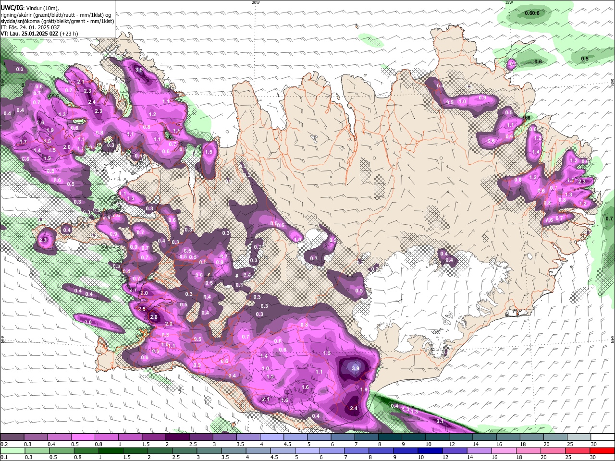Image resolution: width=615 pixels, height=461 pixels.
Task: Click the '0.2' label in the upper legend row
Action: [x=4, y=444]
